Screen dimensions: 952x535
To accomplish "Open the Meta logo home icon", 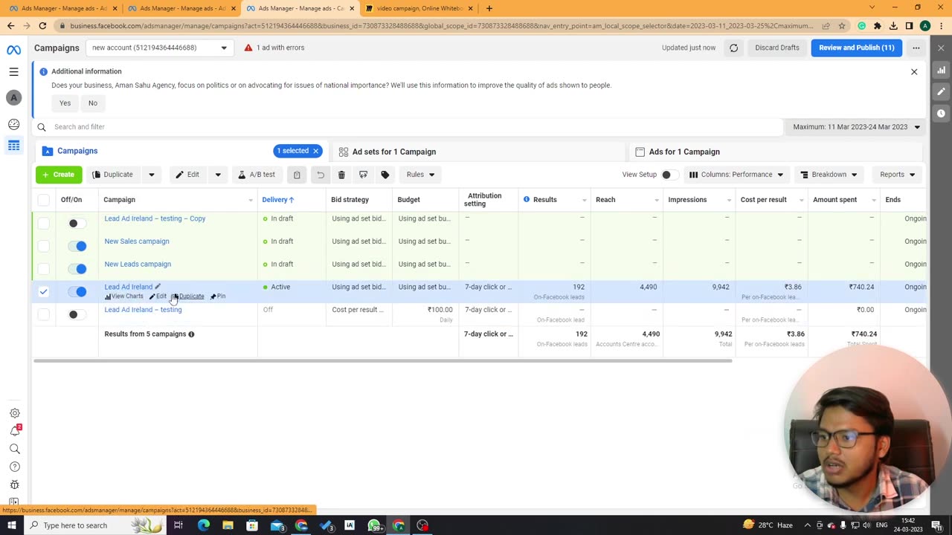I will point(13,50).
